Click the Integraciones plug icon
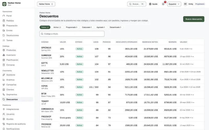 point(4,109)
